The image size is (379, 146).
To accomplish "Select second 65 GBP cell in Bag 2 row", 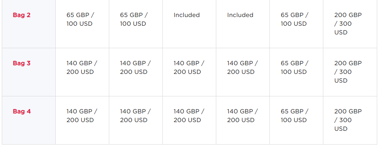I will 134,20.
